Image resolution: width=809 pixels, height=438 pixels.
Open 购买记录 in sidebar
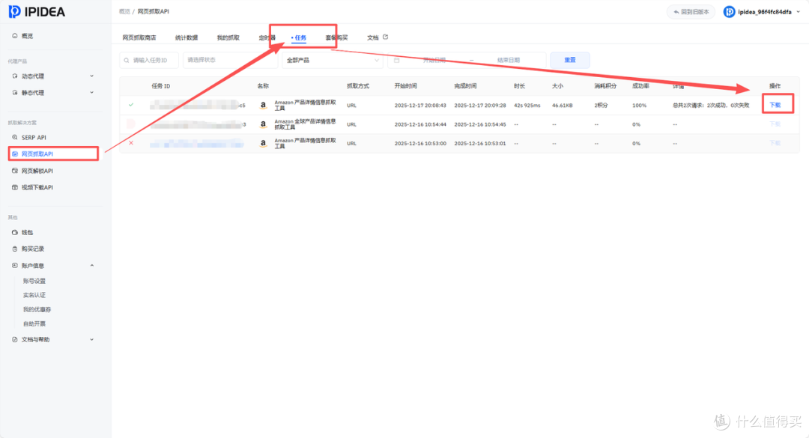[32, 249]
